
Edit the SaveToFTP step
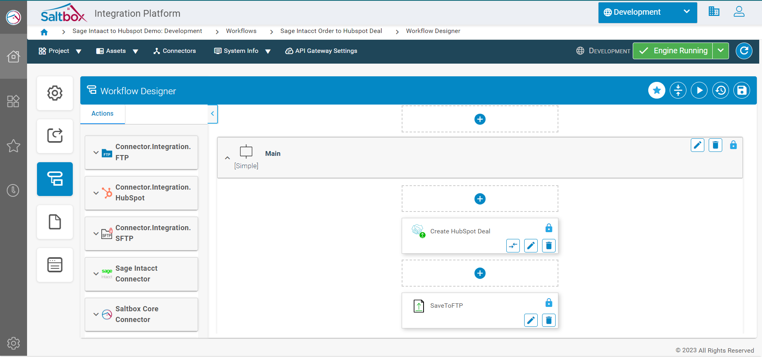click(x=531, y=320)
